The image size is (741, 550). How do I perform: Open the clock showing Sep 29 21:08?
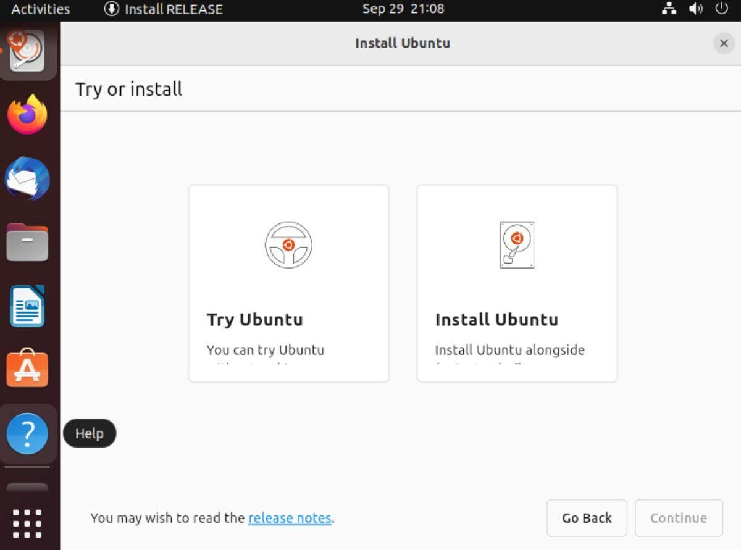(403, 9)
